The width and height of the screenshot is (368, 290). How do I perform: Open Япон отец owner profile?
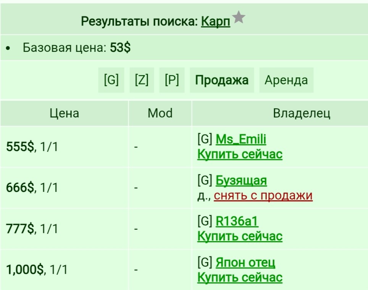point(245,262)
